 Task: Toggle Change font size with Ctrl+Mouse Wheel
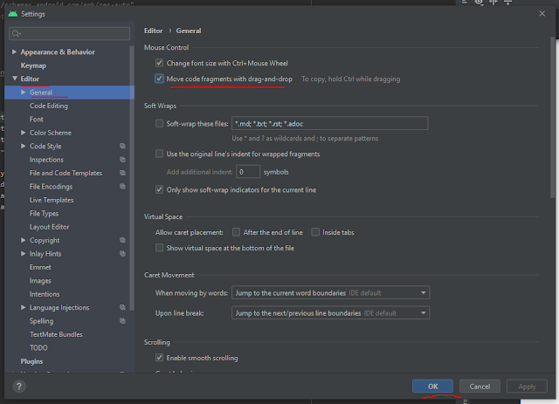coord(159,63)
